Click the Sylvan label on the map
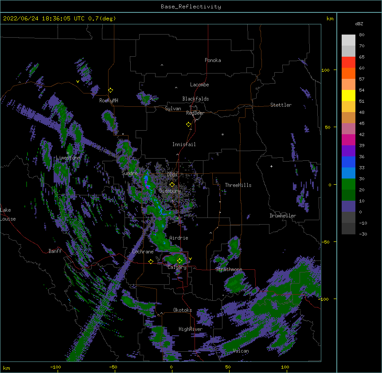 tap(173, 109)
